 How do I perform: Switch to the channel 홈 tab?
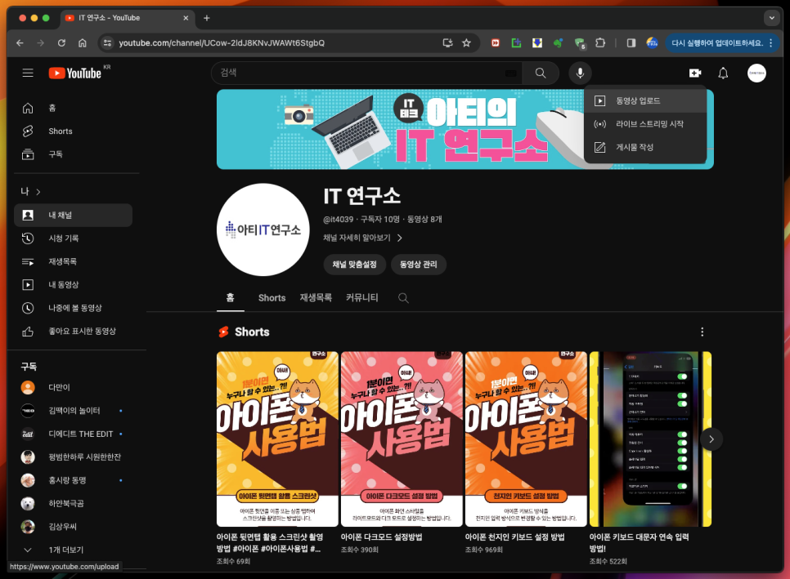point(231,297)
